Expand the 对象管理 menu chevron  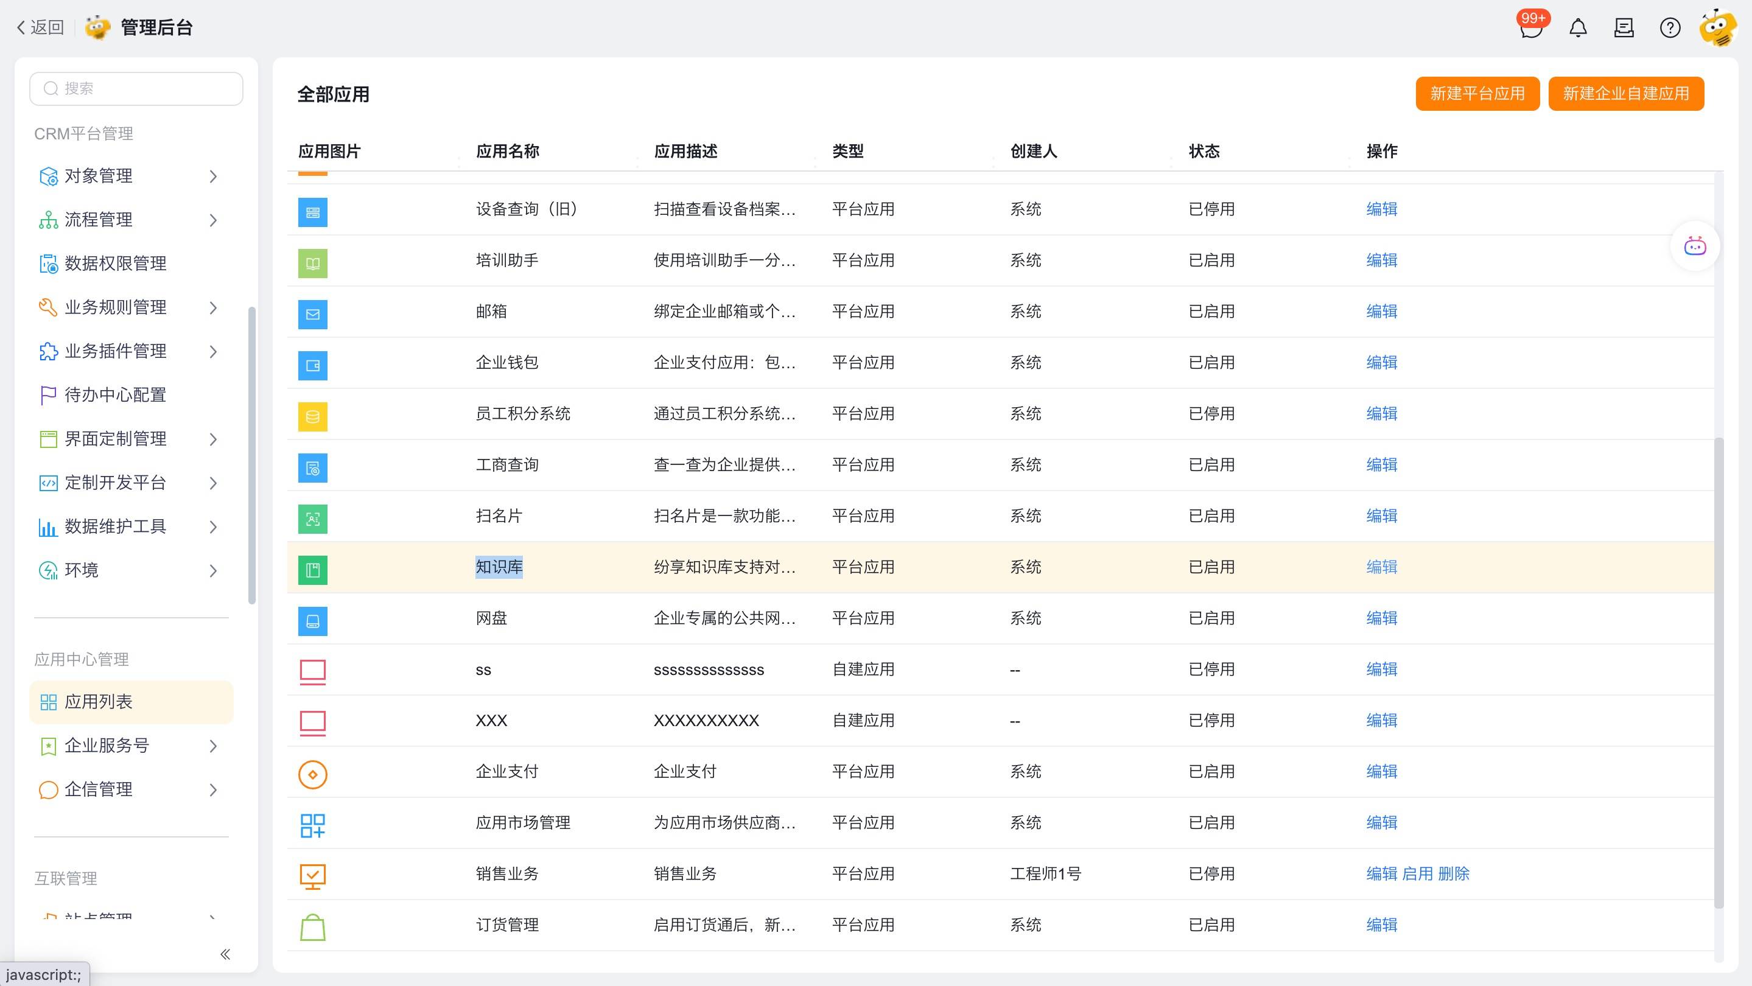point(213,177)
